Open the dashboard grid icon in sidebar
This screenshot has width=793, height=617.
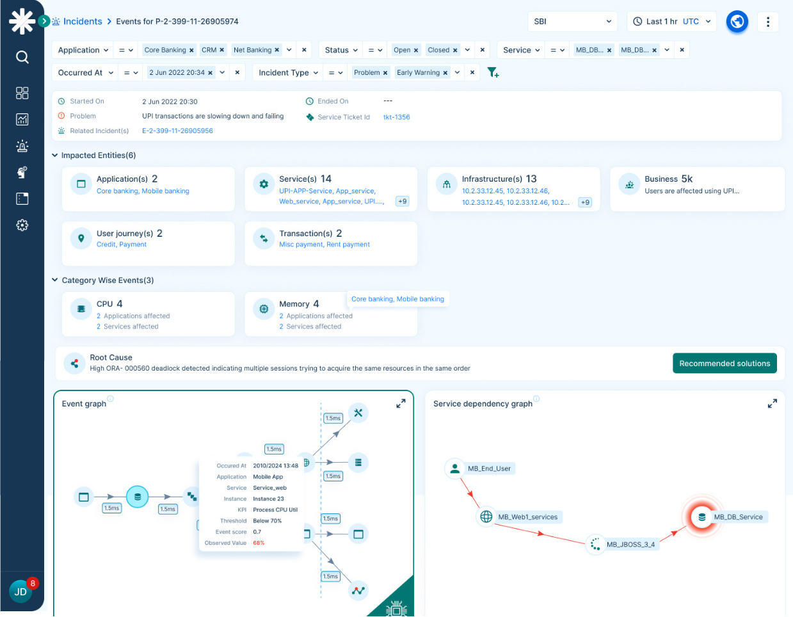[22, 93]
